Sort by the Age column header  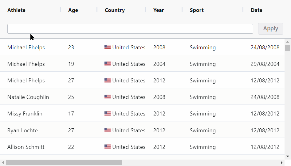coord(73,10)
